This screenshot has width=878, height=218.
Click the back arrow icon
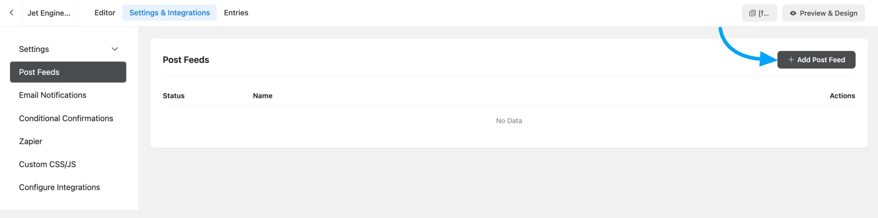point(11,13)
